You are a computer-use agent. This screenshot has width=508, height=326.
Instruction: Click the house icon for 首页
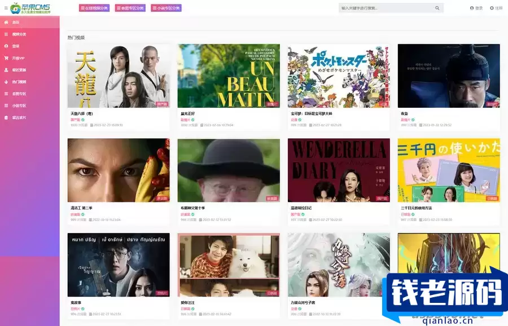[6, 23]
